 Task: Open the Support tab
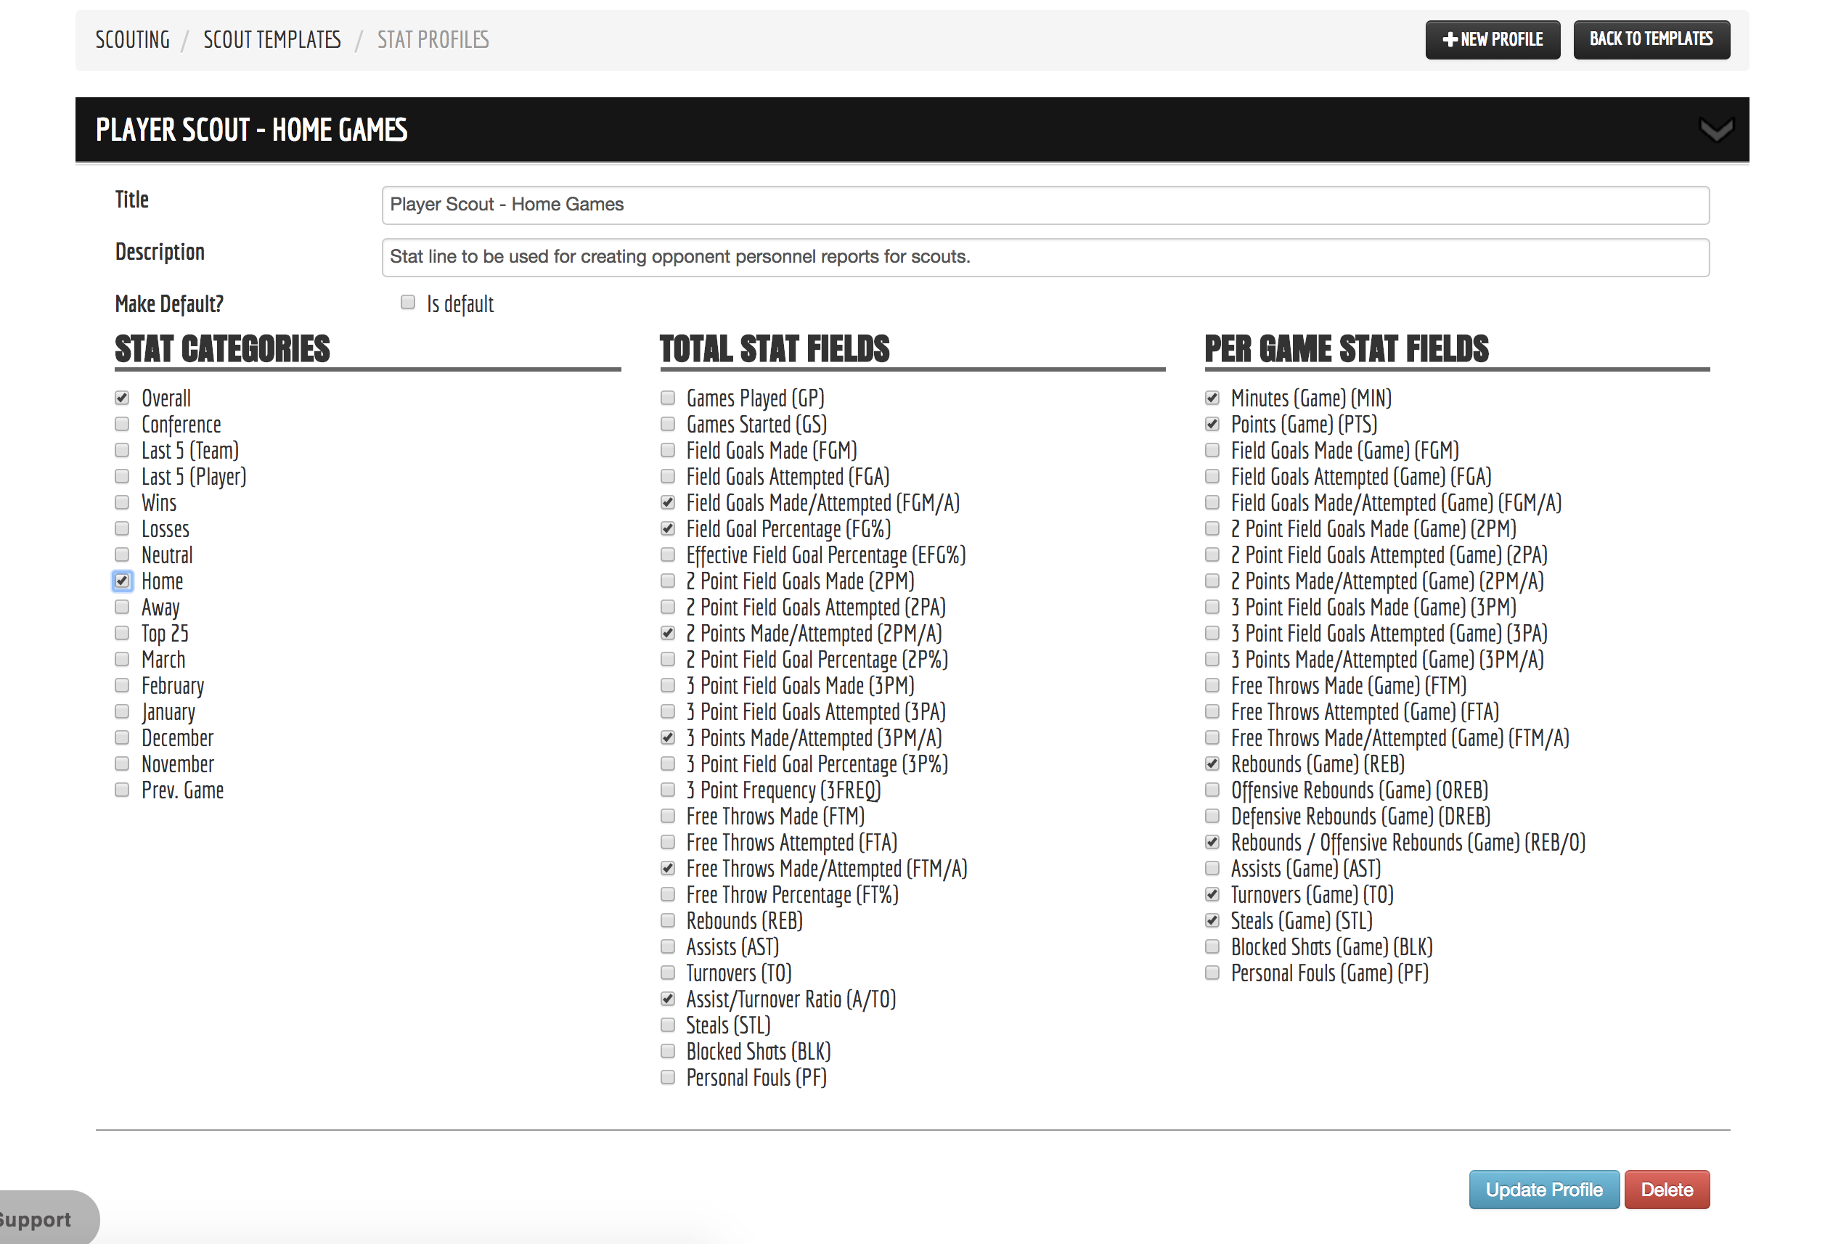pos(39,1219)
